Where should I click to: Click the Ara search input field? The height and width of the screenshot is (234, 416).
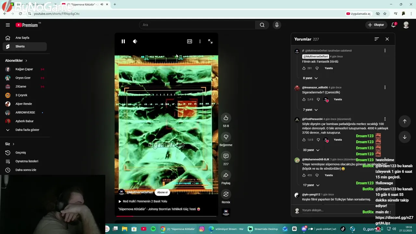[197, 25]
